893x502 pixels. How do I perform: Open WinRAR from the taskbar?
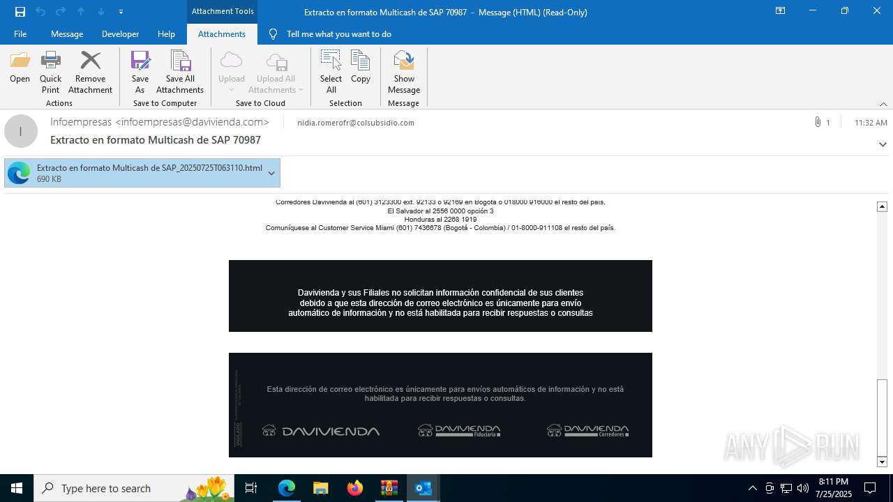point(389,488)
